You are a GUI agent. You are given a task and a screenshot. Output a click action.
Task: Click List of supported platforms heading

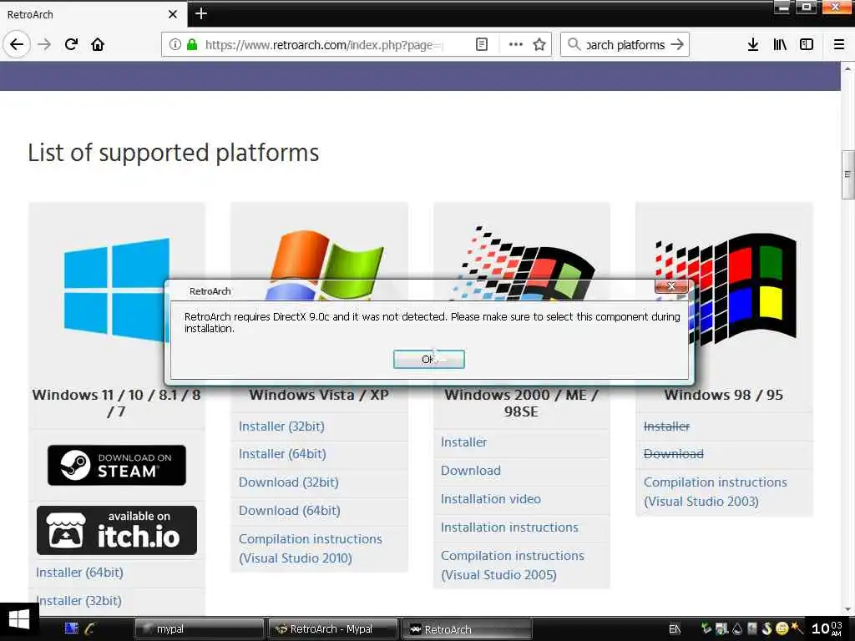click(174, 153)
